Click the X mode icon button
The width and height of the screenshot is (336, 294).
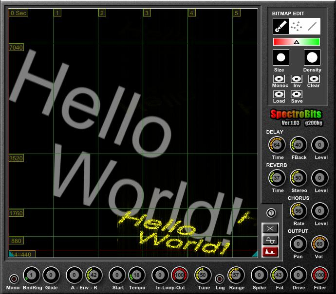click(270, 228)
